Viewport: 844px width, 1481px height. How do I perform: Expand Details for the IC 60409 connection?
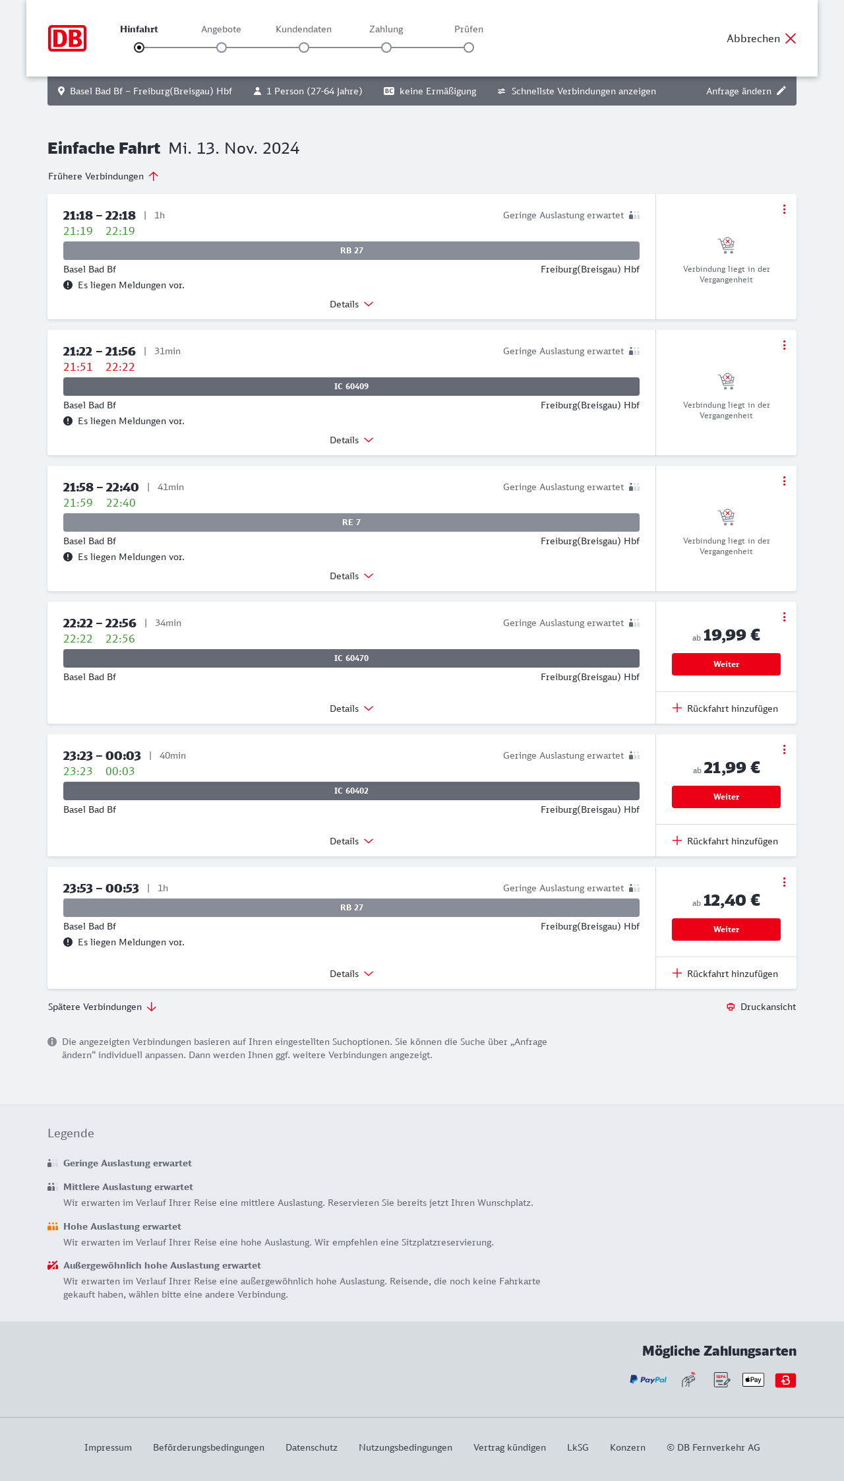351,440
